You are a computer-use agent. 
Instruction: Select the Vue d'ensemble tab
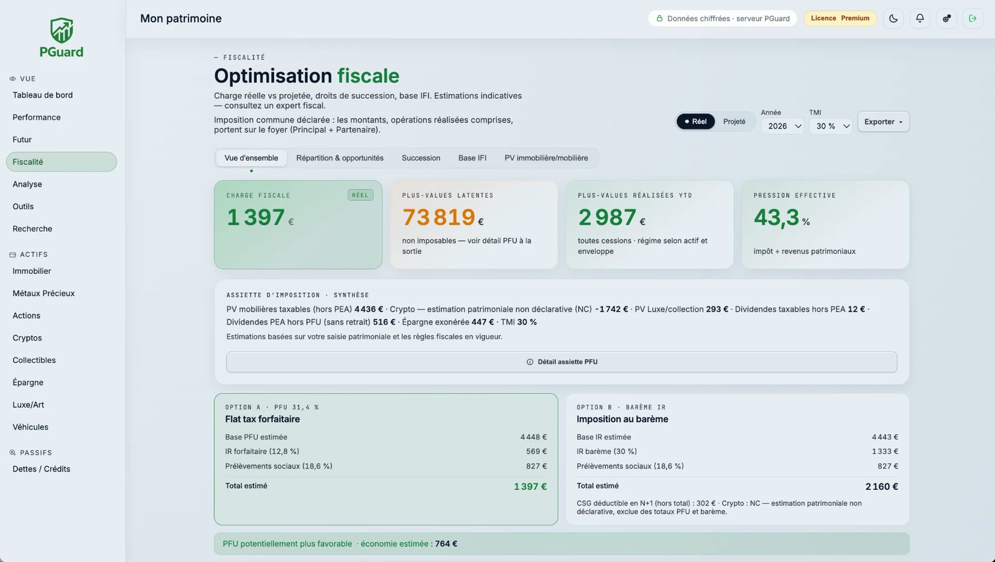point(251,158)
